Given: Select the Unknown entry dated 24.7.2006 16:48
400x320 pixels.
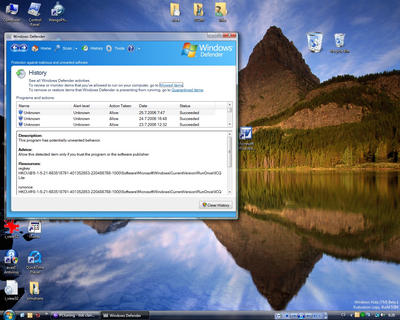Looking at the screenshot, I should [116, 118].
